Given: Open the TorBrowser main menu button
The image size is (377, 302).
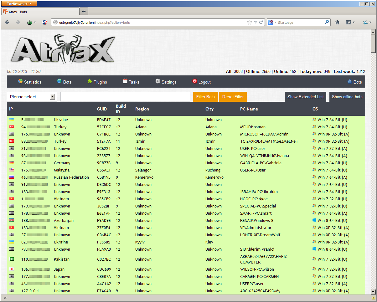Looking at the screenshot, I should click(19, 4).
